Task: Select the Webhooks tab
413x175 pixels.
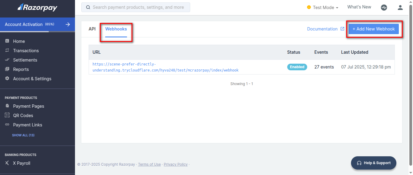Action: pos(116,29)
